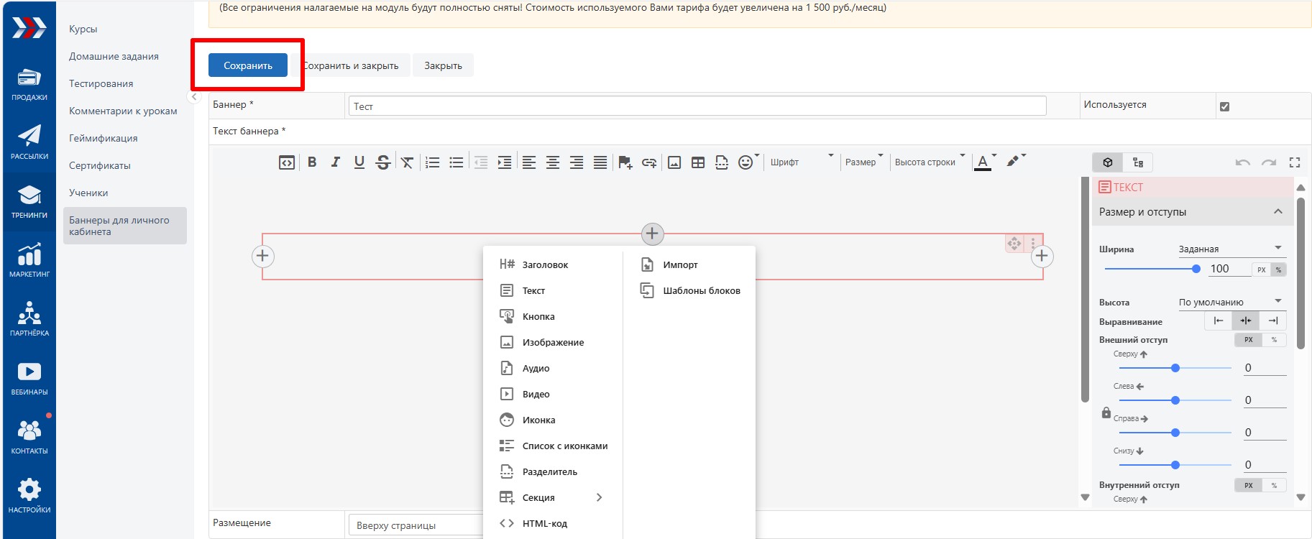Open the Настройки section in sidebar
Viewport: 1312px width, 539px height.
(x=29, y=497)
